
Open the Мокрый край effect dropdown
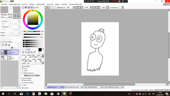point(19,27)
